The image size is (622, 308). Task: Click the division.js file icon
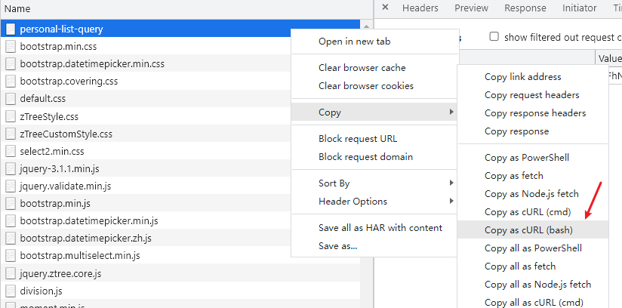tap(11, 291)
